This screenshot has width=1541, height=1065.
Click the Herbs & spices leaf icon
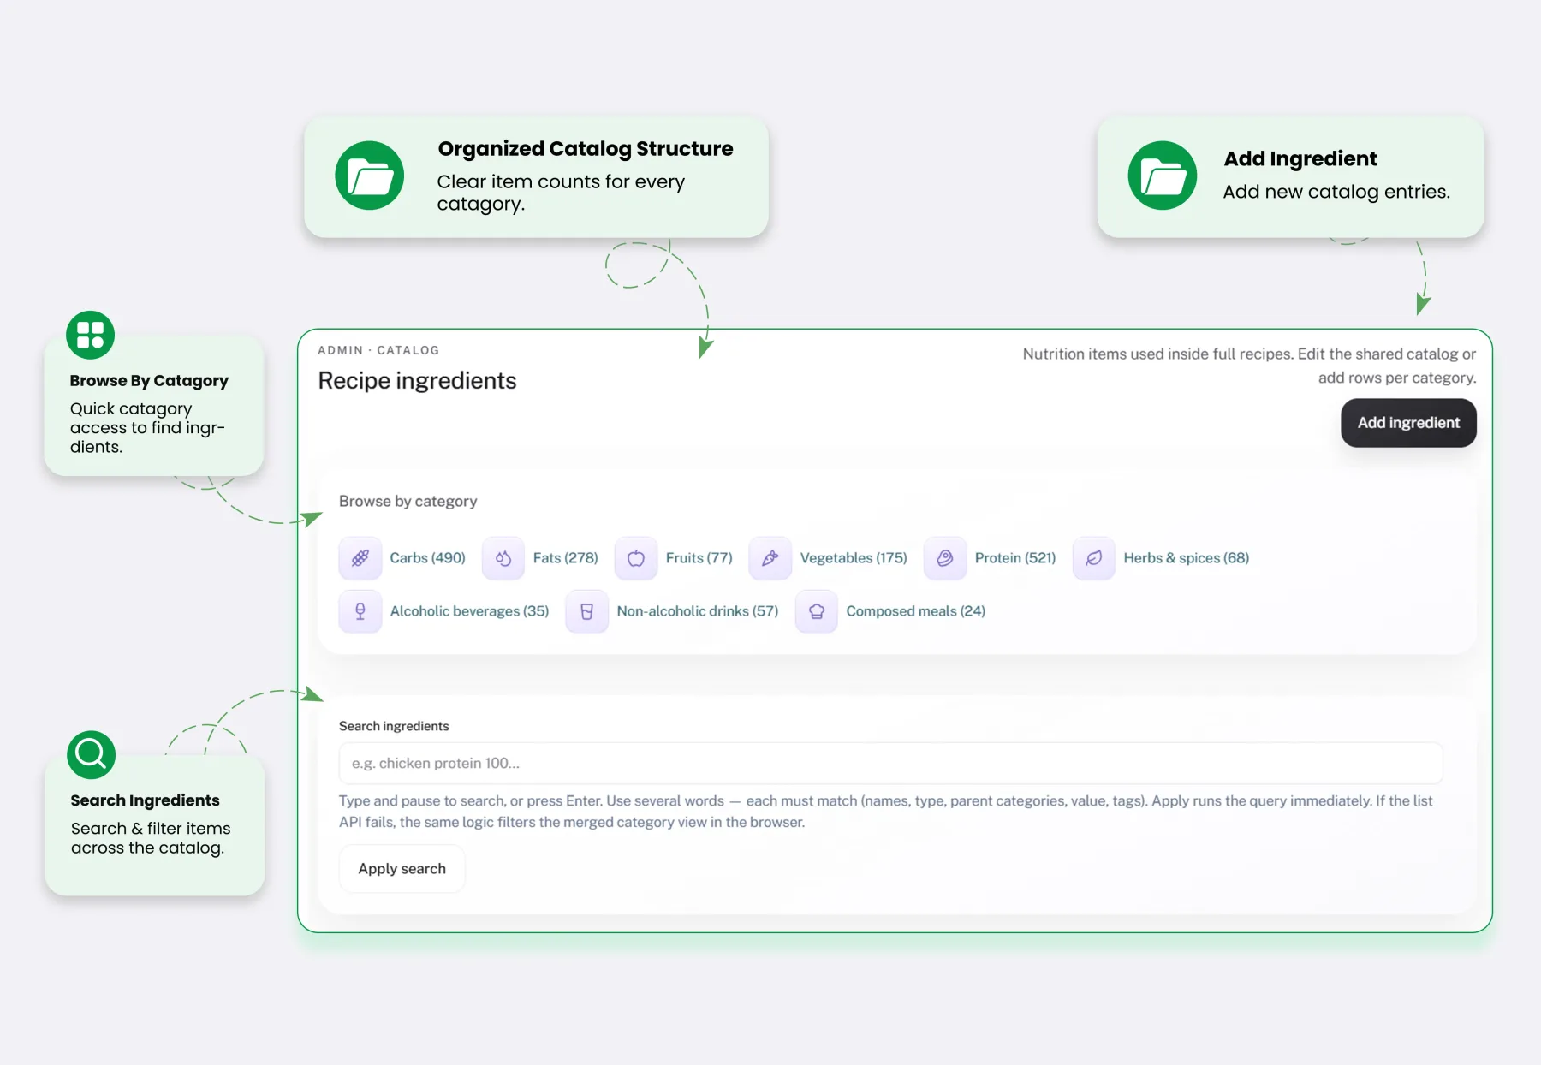[x=1094, y=558]
